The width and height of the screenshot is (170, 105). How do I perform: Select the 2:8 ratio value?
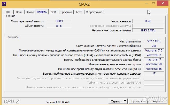(154, 46)
